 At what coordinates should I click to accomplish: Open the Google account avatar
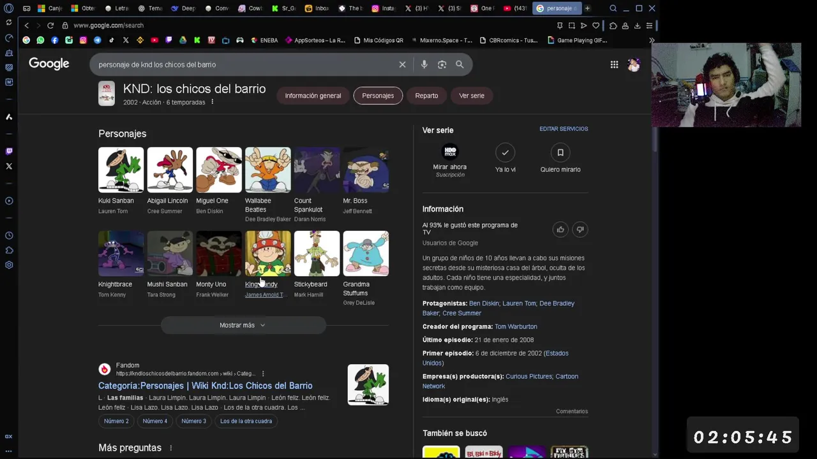click(634, 64)
